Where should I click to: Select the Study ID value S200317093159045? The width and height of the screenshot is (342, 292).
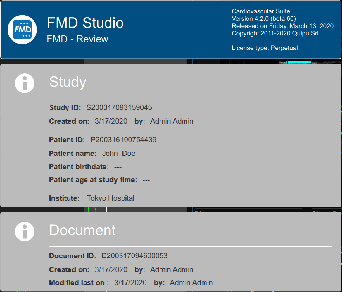pos(119,107)
